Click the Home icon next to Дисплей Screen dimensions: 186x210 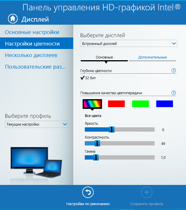tap(13, 19)
